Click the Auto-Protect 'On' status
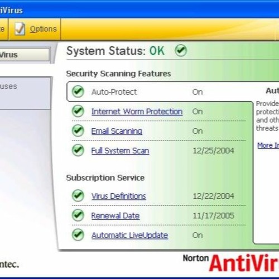This screenshot has width=279, height=279. 198,92
